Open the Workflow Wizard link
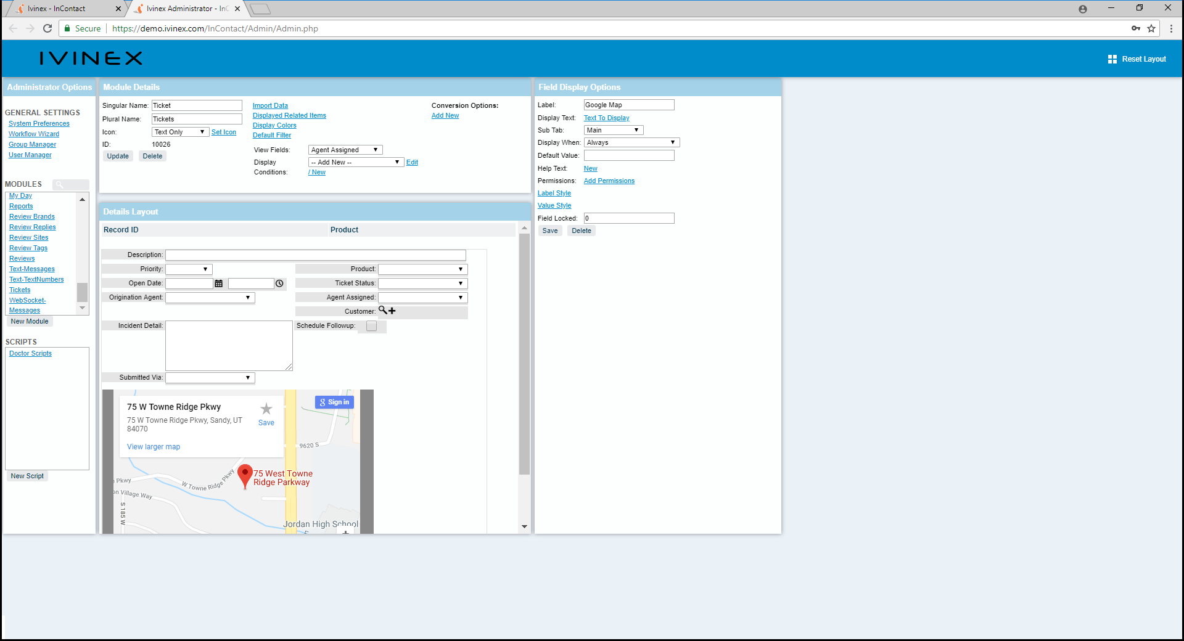1184x641 pixels. 34,134
